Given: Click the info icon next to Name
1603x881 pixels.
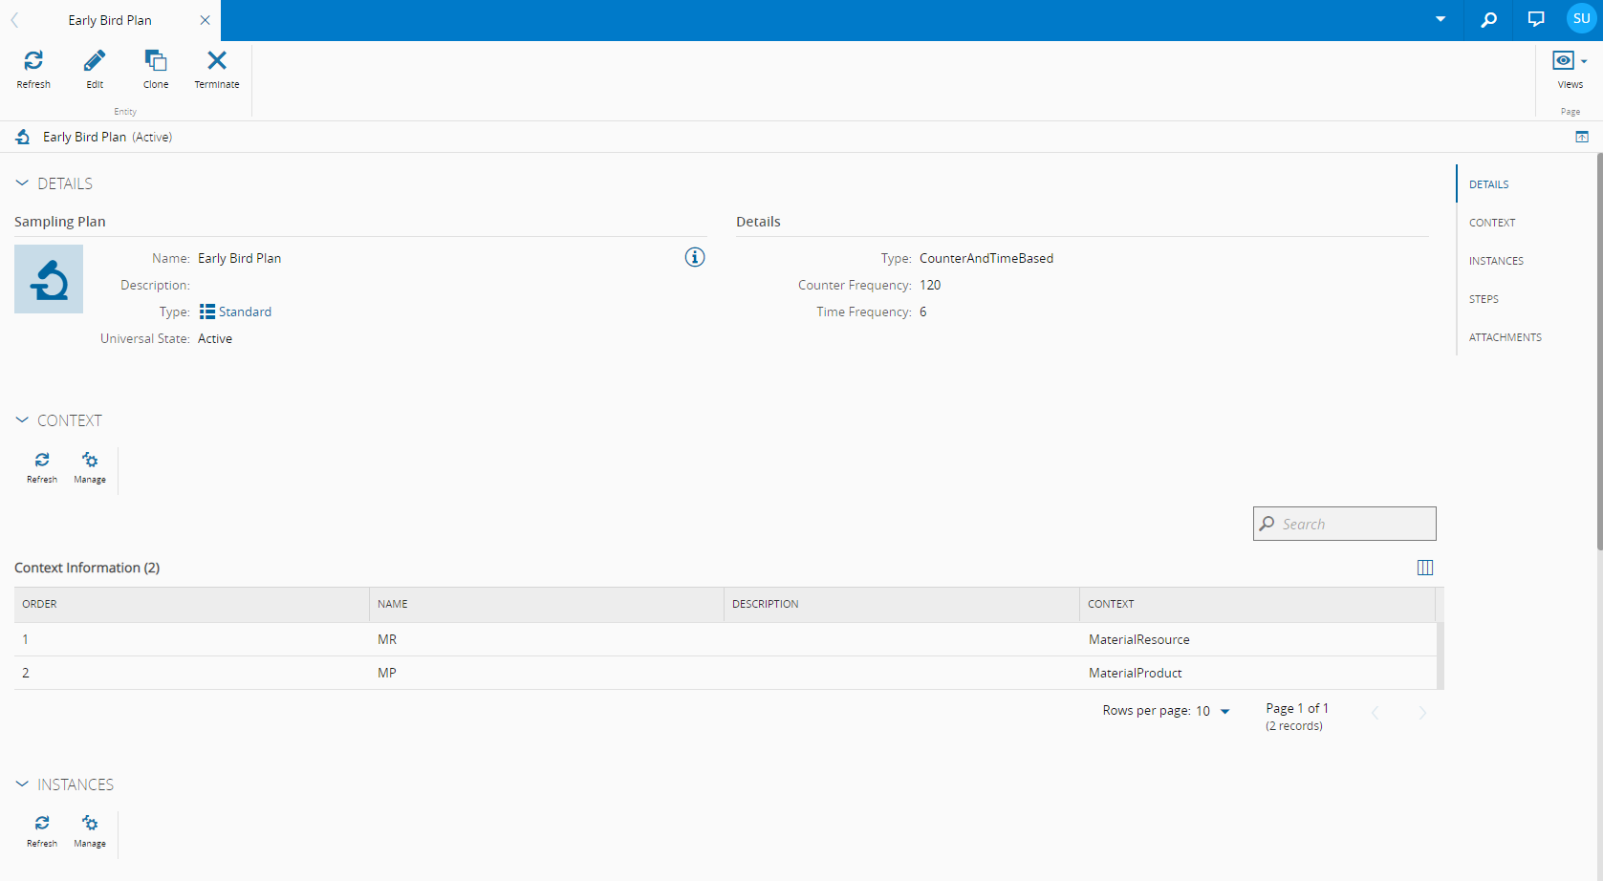Looking at the screenshot, I should tap(695, 257).
